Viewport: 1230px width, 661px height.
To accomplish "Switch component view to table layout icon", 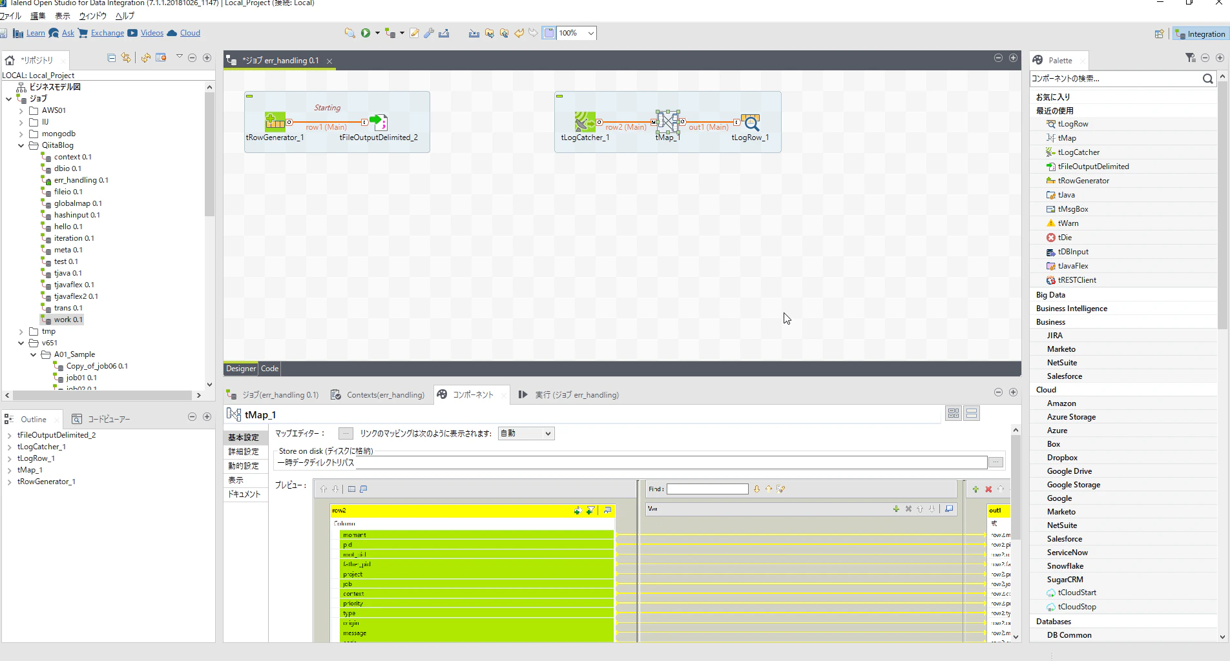I will click(x=953, y=413).
